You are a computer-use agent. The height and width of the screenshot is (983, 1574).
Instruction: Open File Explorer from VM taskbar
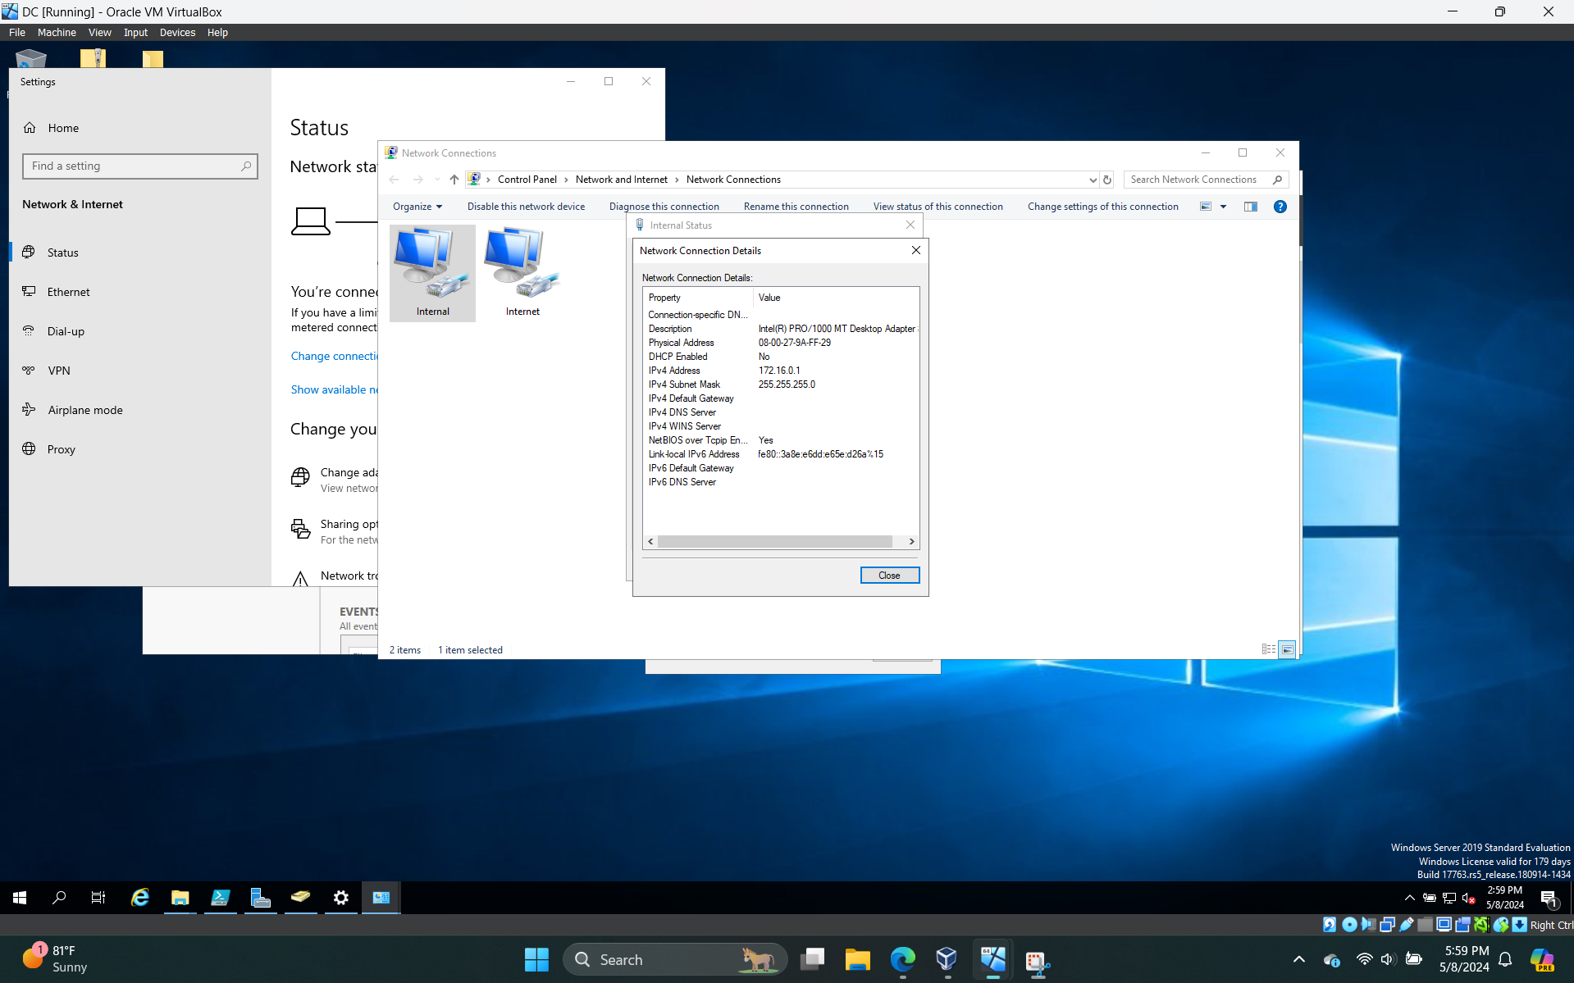click(x=180, y=898)
